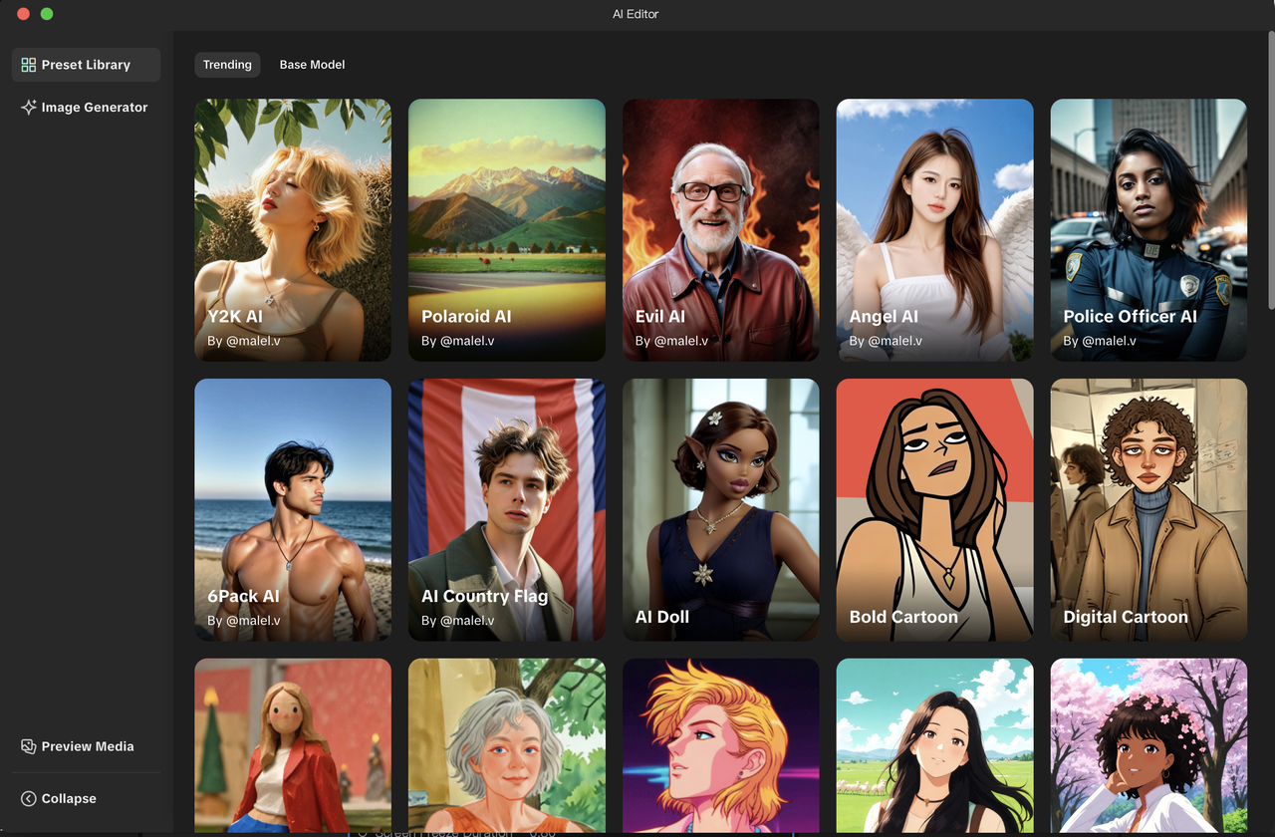Choose the AI Country Flag preset
This screenshot has height=837, width=1275.
(507, 509)
